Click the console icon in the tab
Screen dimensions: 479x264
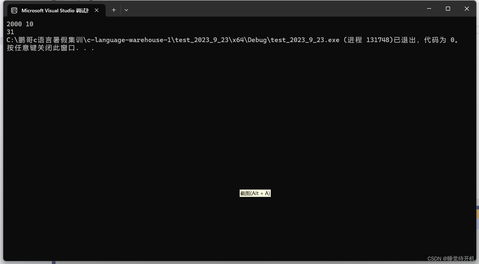click(x=14, y=10)
